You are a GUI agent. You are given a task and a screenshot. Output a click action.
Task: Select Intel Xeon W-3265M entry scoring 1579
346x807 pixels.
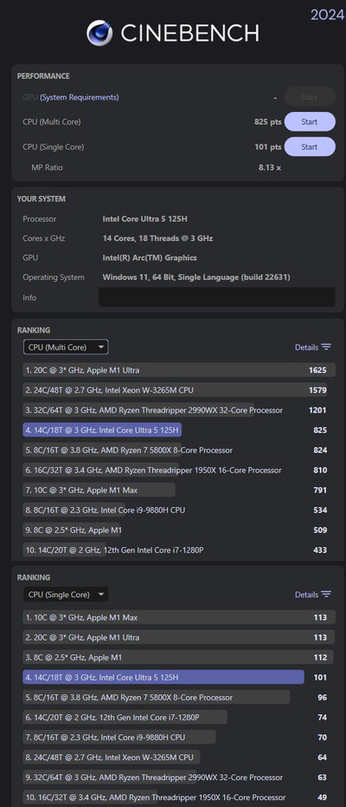tap(179, 390)
